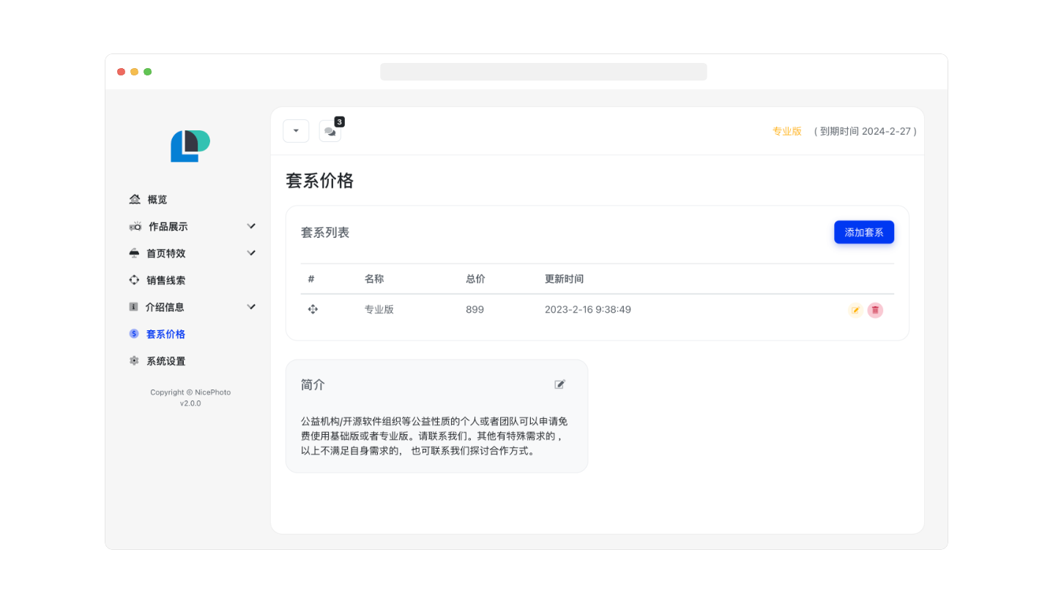Click the Copyright © NicePhoto text
This screenshot has height=607, width=1053.
point(190,392)
